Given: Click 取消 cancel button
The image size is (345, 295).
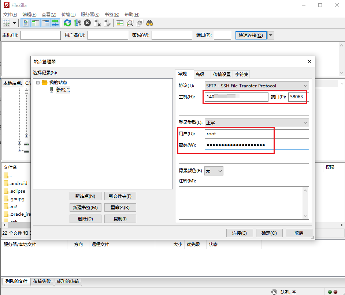Looking at the screenshot, I should tap(299, 233).
